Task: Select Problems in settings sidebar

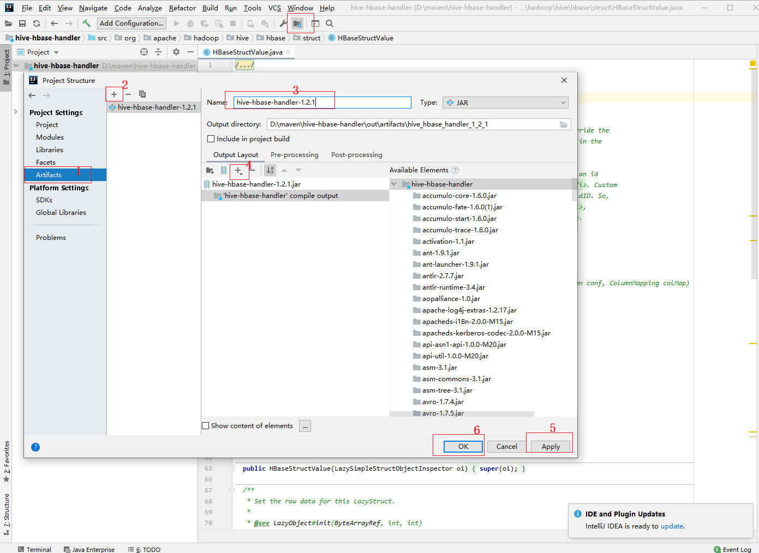Action: 51,238
